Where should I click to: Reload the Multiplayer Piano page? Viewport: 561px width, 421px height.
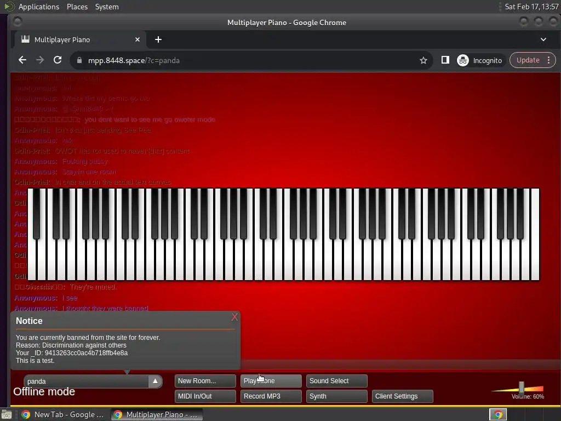(x=58, y=60)
